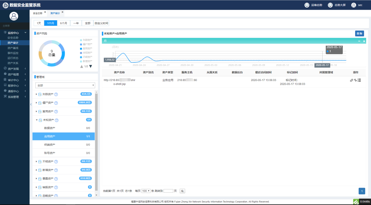Viewport: 371px width, 205px height.
Task: Click the sidebar collapse chevron handle
Action: tap(31, 104)
